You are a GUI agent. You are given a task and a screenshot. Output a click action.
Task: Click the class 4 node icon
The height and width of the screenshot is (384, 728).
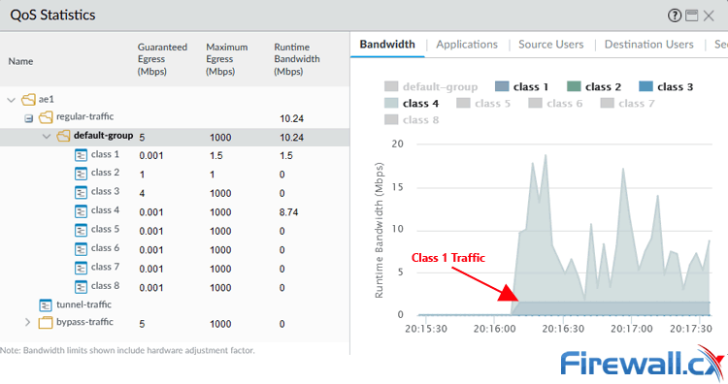tap(81, 211)
